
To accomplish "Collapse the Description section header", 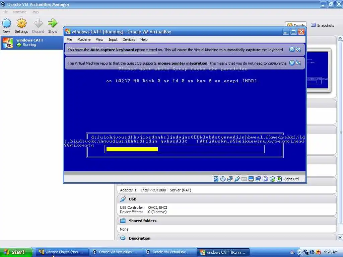I will click(227, 238).
